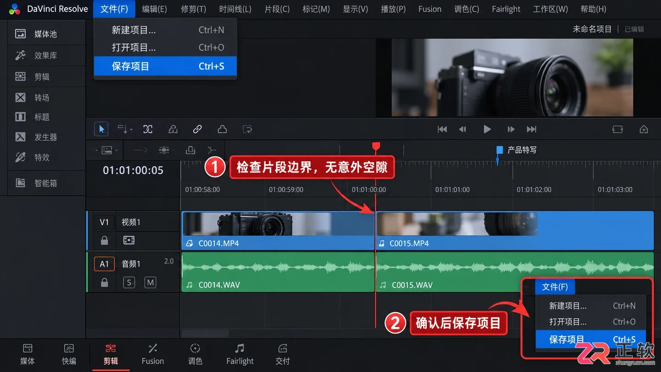Click the chain link icon in toolbar
Screen dimensions: 661x372
pos(197,129)
